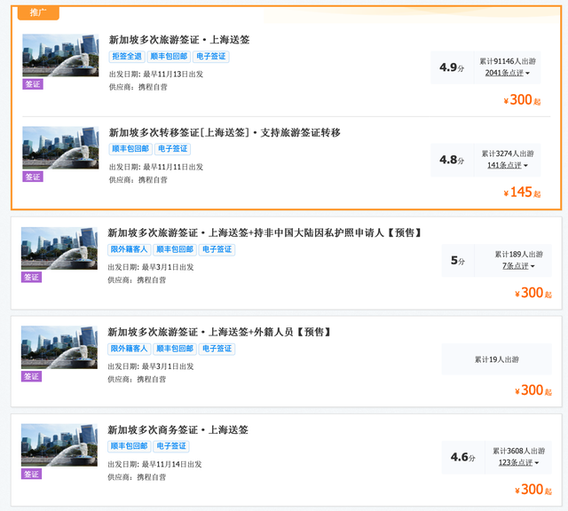Click 限外籍客人 tag on 持非中国大陆 listing
The height and width of the screenshot is (511, 568).
coord(129,249)
